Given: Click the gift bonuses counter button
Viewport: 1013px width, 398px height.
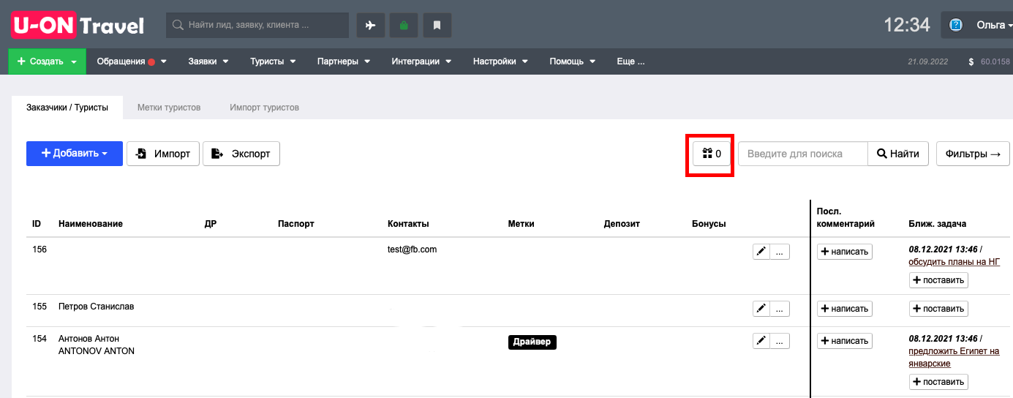Looking at the screenshot, I should click(x=712, y=154).
